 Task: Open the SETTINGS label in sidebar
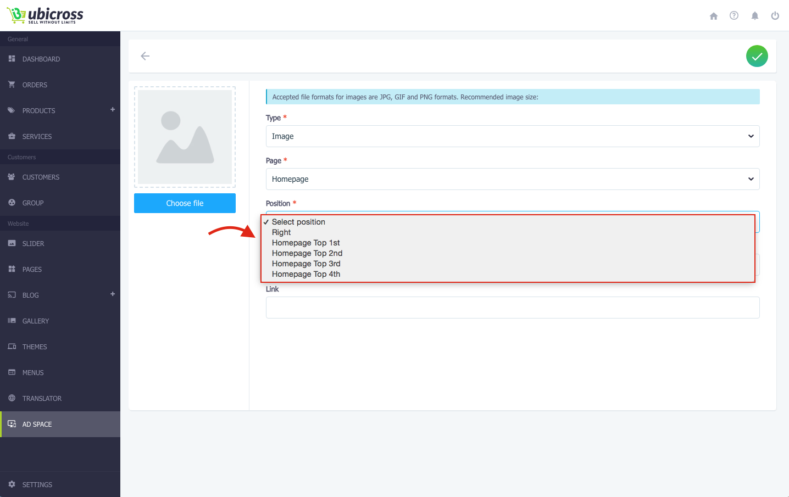(x=37, y=485)
